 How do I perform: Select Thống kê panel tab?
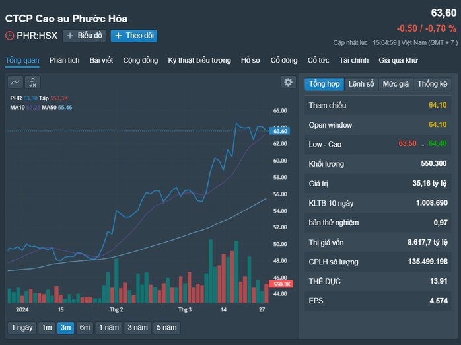[x=432, y=84]
